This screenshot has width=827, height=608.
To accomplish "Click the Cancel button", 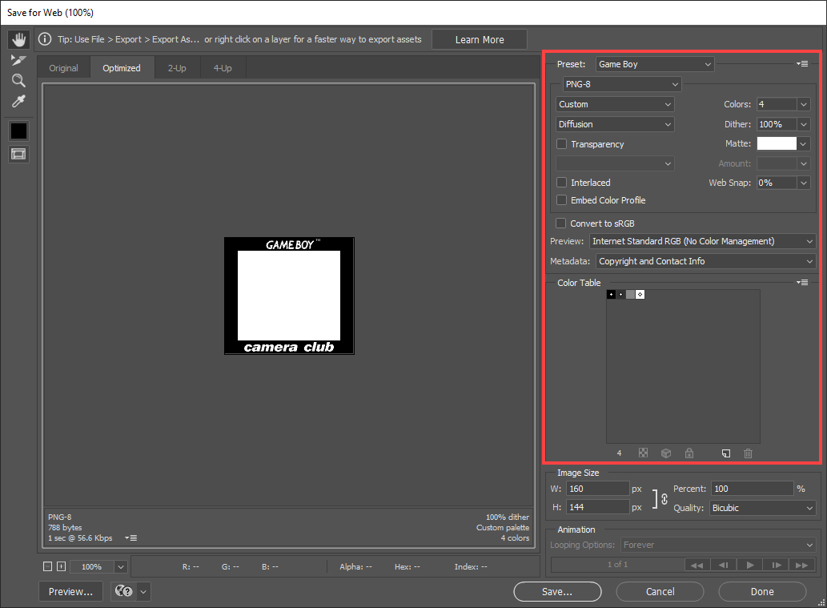I will point(660,592).
